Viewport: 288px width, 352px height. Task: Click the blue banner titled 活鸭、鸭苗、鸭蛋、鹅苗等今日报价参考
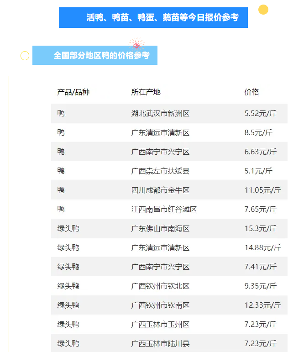153,18
